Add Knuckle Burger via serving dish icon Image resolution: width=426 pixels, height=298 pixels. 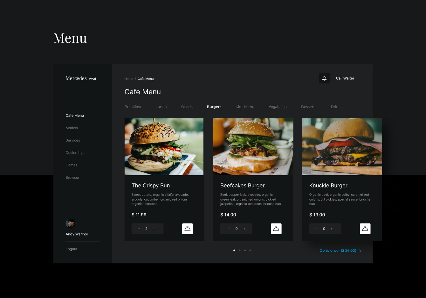pyautogui.click(x=365, y=229)
